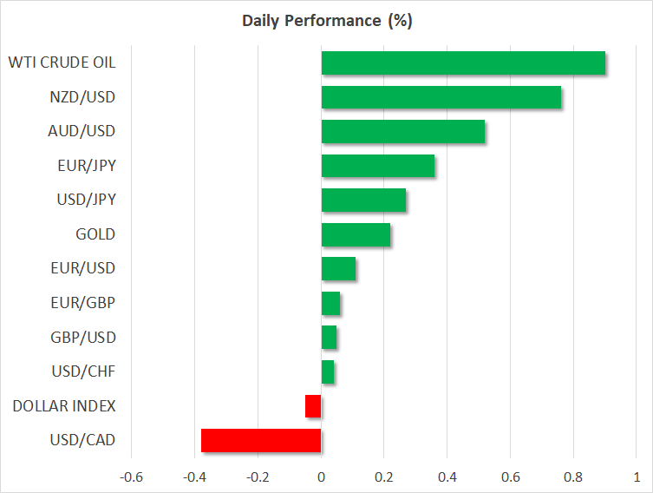
Task: Click the AUD/USD performance bar
Action: point(403,132)
